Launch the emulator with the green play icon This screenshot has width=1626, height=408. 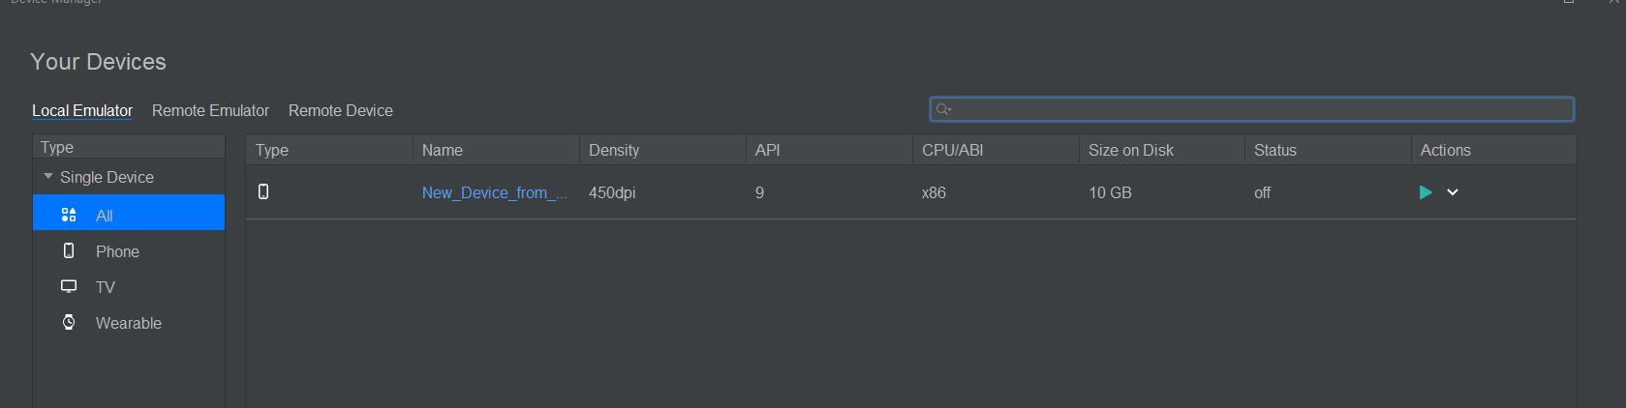[x=1426, y=192]
